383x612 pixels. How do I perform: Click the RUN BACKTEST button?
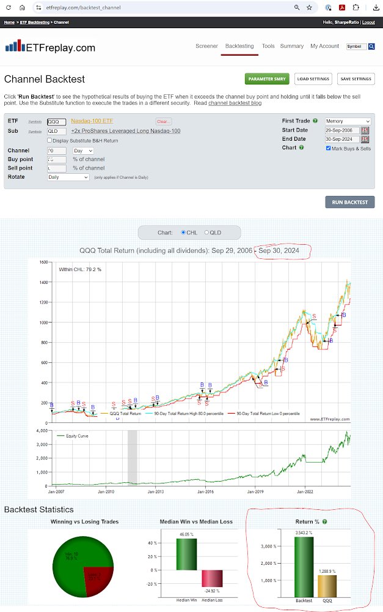(x=350, y=202)
